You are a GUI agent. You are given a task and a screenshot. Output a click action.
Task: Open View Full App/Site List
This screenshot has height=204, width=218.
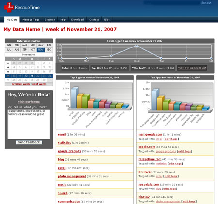click(192, 68)
